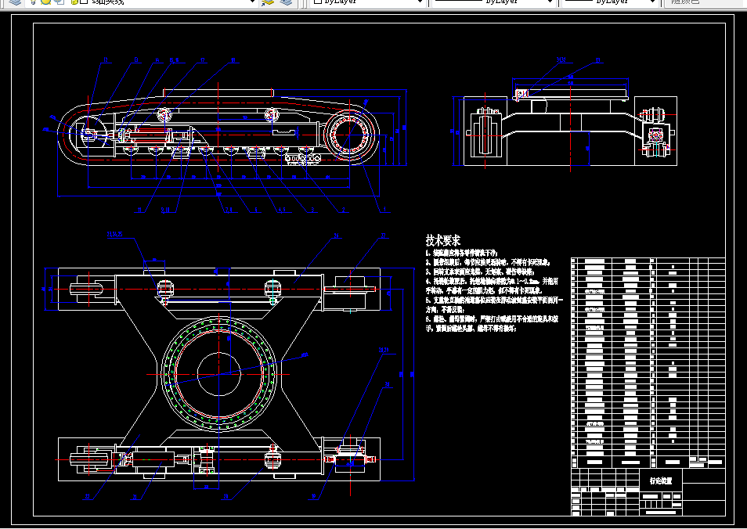The image size is (747, 529).
Task: Expand the s细实线 layer dropdown arrow
Action: [x=252, y=2]
